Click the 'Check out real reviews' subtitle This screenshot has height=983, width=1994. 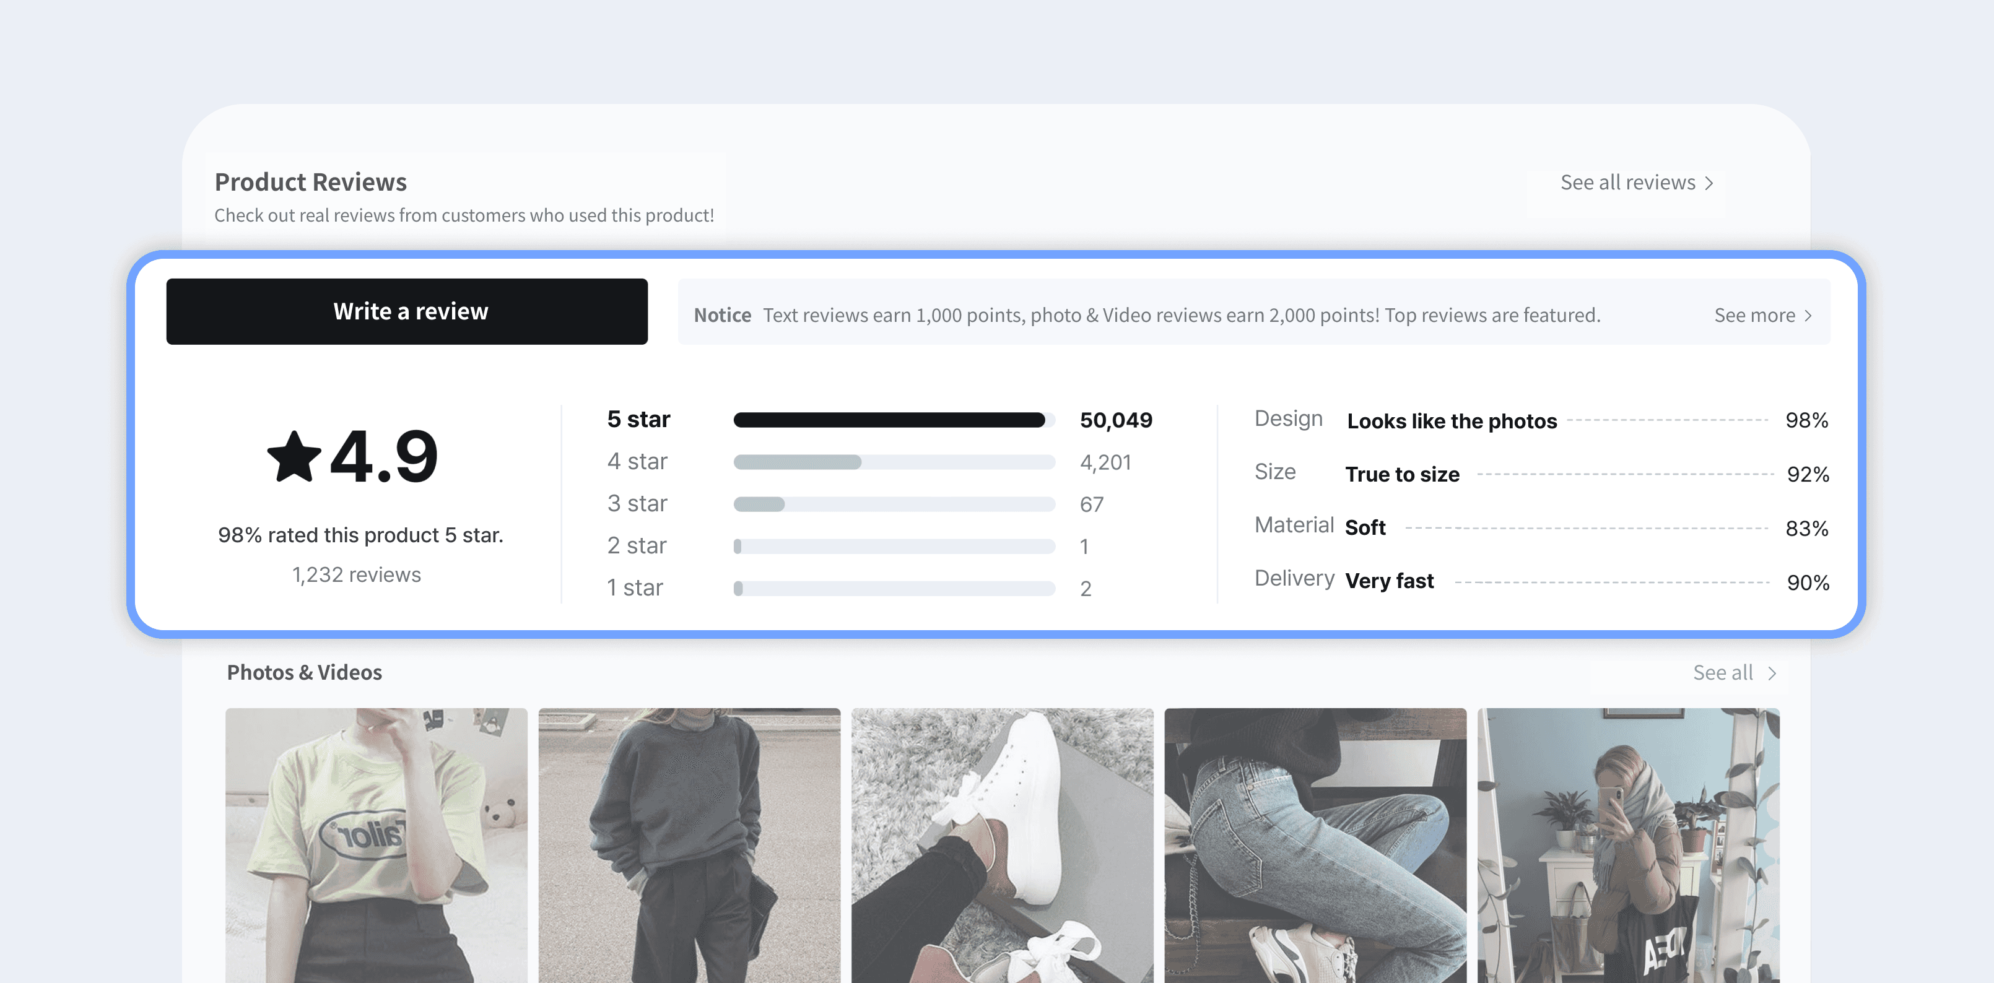pyautogui.click(x=464, y=215)
